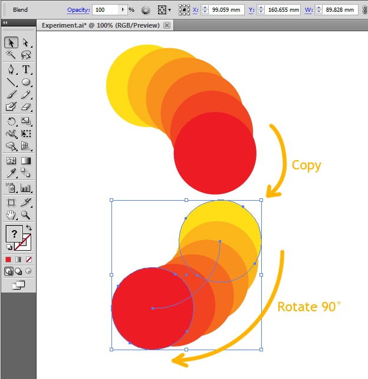Select the Direct Selection tool

pyautogui.click(x=26, y=43)
